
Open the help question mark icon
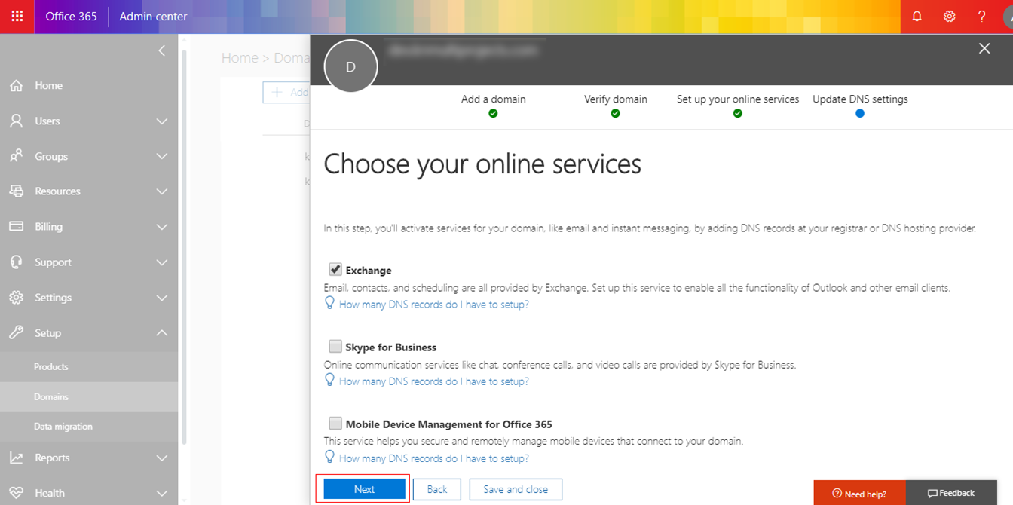point(981,16)
